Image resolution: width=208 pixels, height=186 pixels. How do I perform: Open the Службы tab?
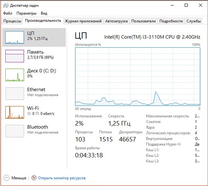194,21
